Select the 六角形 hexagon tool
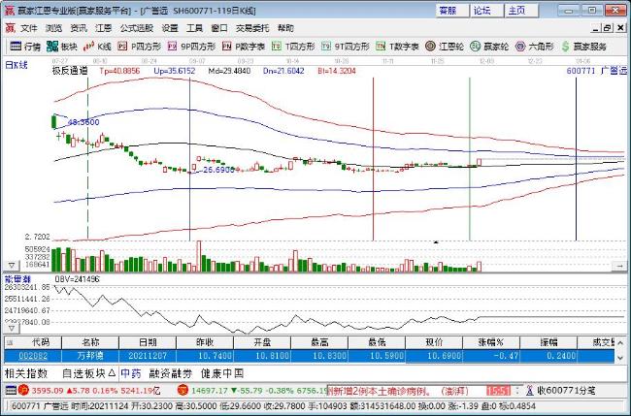The height and width of the screenshot is (416, 631). tap(542, 46)
